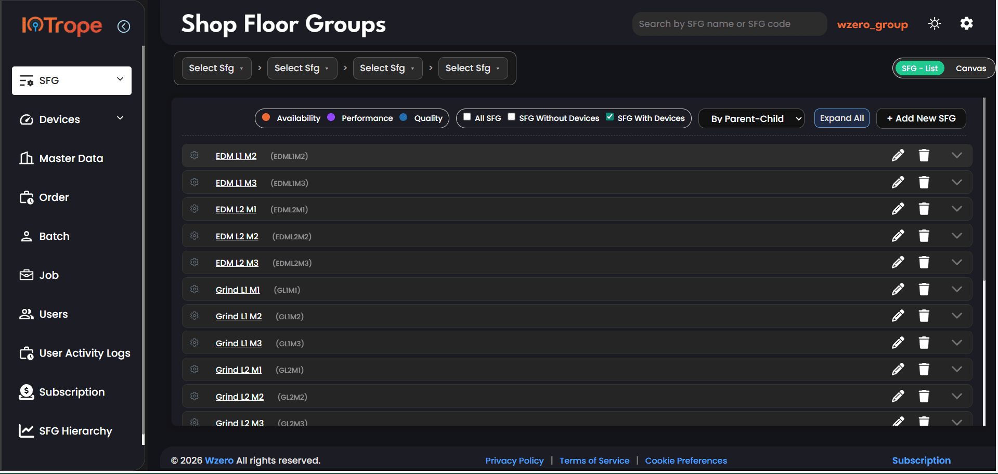Switch view to Canvas
Viewport: 998px width, 474px height.
click(970, 68)
